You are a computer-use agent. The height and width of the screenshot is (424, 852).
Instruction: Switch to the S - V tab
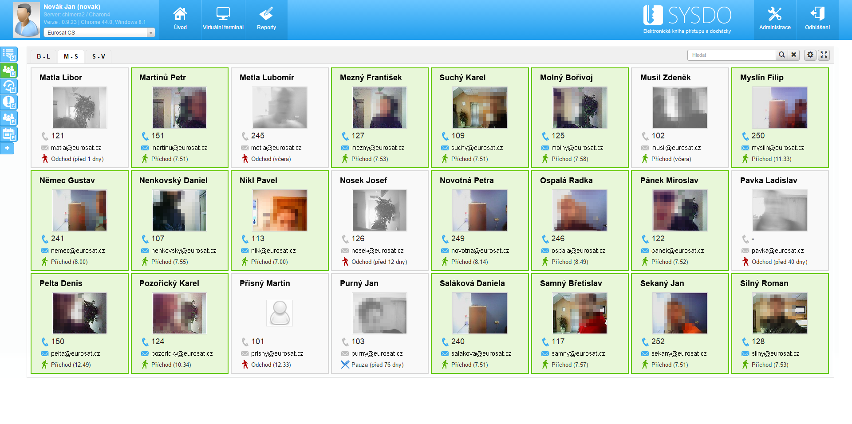click(99, 56)
